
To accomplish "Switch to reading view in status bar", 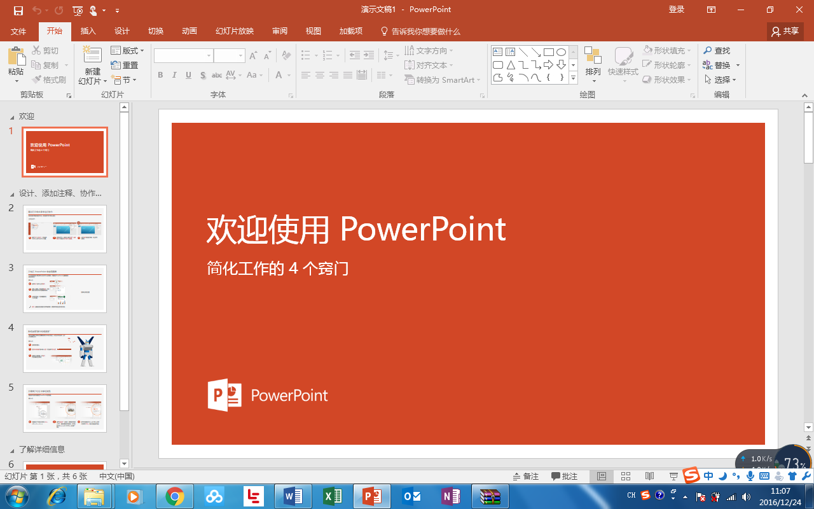I will (x=649, y=476).
